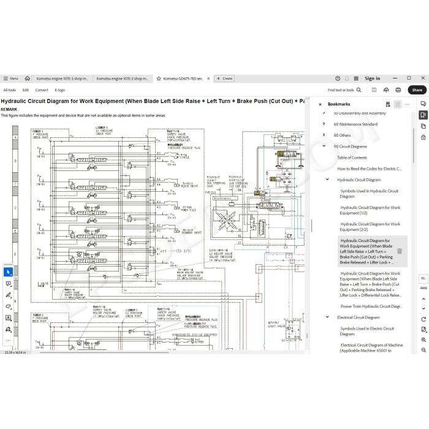This screenshot has width=429, height=429.
Task: Close the Bookmarks panel with X
Action: point(320,104)
